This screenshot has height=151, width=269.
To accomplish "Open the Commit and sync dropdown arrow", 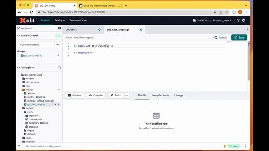I will [58, 44].
